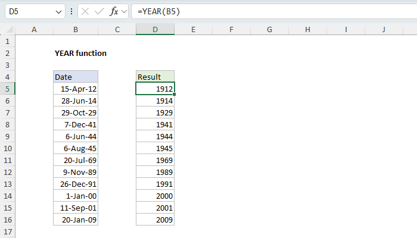Click the 'Date' header cell

[x=76, y=77]
